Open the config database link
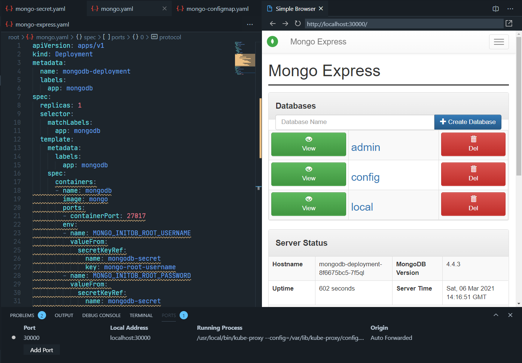522x363 pixels. point(365,177)
